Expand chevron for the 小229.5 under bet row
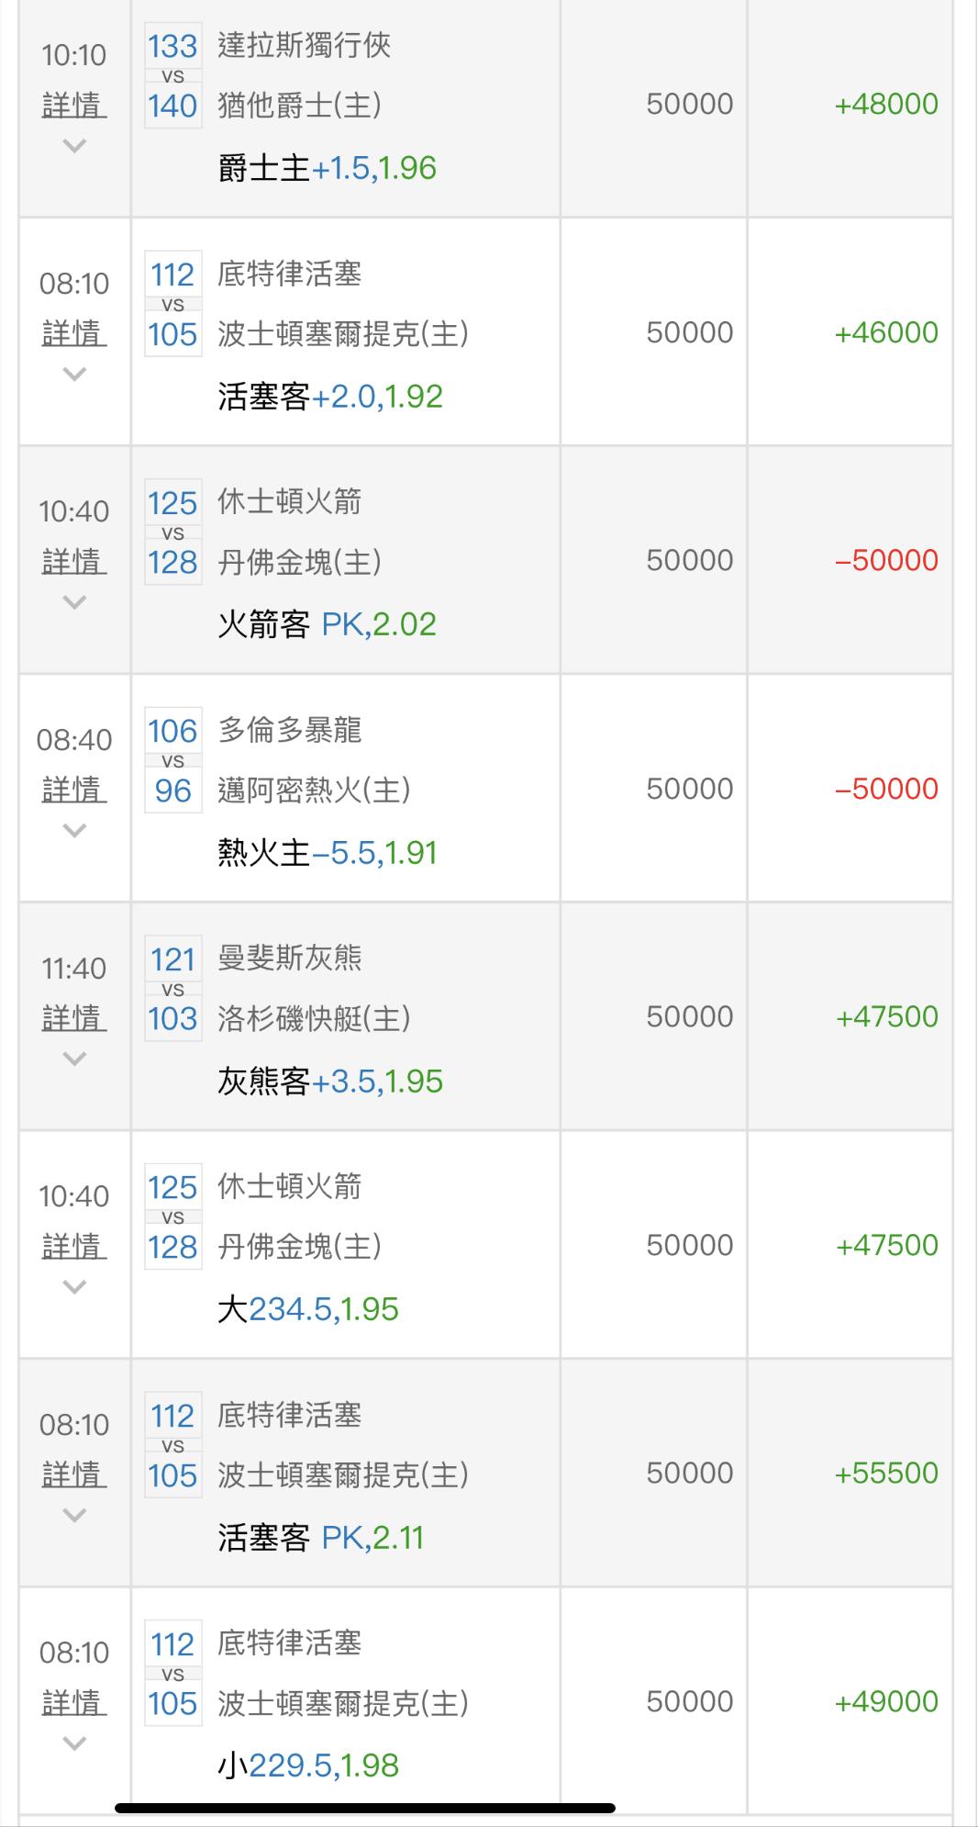 [74, 1743]
